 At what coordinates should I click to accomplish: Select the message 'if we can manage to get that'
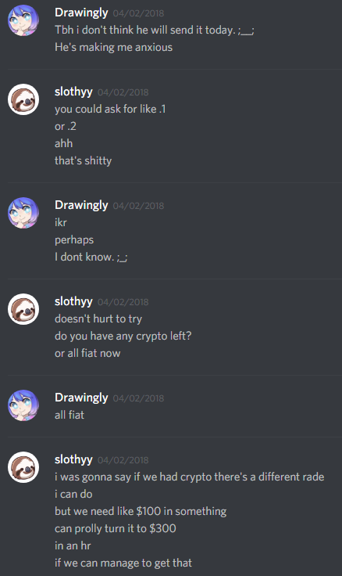123,563
